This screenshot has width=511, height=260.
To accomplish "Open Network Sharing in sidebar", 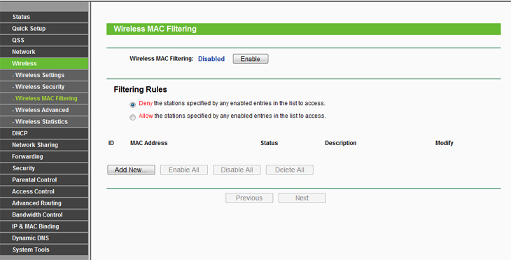I will point(44,145).
